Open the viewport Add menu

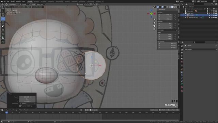click(x=24, y=7)
